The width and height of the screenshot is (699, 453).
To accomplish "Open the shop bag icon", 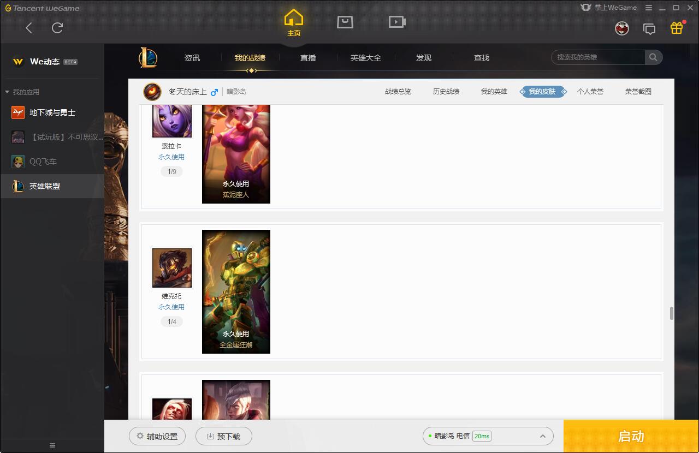I will tap(345, 22).
